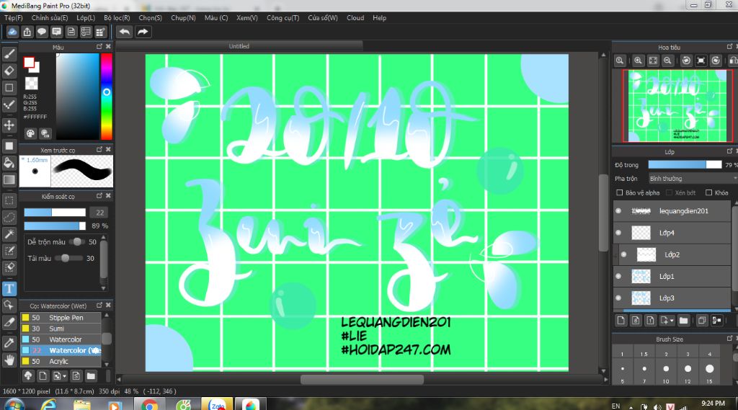Open the Chỉnh sửa(E) menu

tap(50, 18)
